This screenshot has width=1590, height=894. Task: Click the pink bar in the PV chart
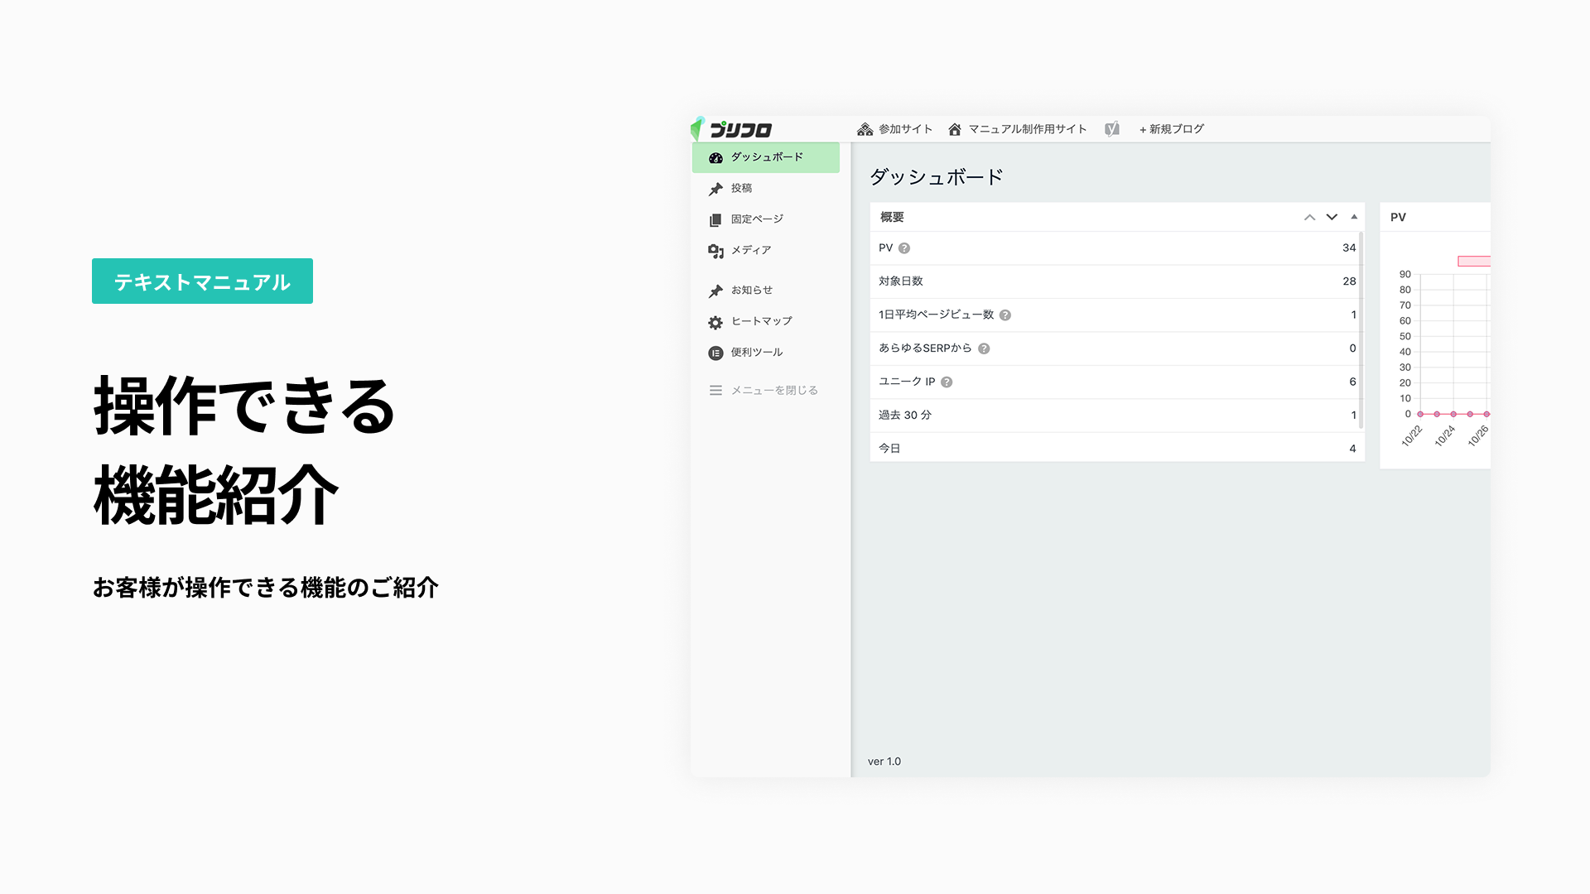(1476, 262)
